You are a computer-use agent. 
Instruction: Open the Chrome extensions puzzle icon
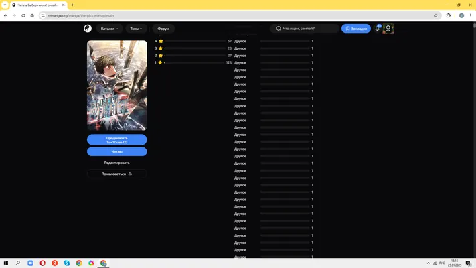click(449, 16)
